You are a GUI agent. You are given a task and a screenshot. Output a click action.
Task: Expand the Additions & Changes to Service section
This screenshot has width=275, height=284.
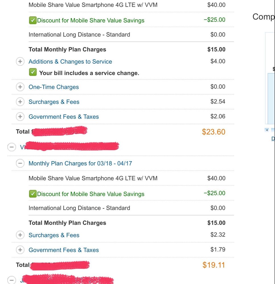[20, 62]
